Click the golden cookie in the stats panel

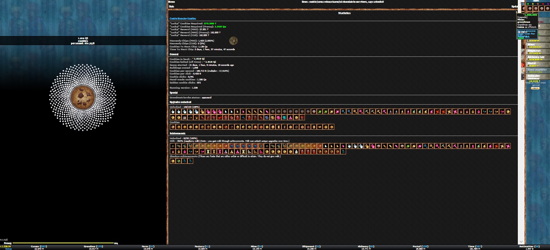click(x=234, y=41)
